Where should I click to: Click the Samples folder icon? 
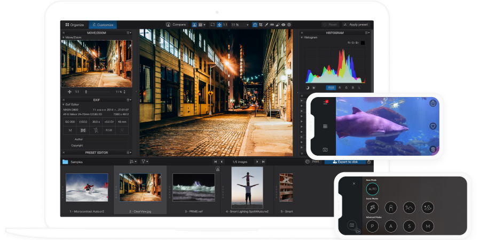click(x=65, y=162)
